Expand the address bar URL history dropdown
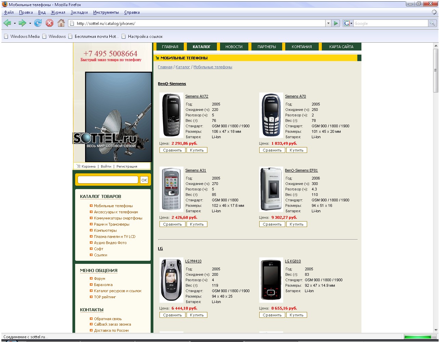 click(328, 23)
